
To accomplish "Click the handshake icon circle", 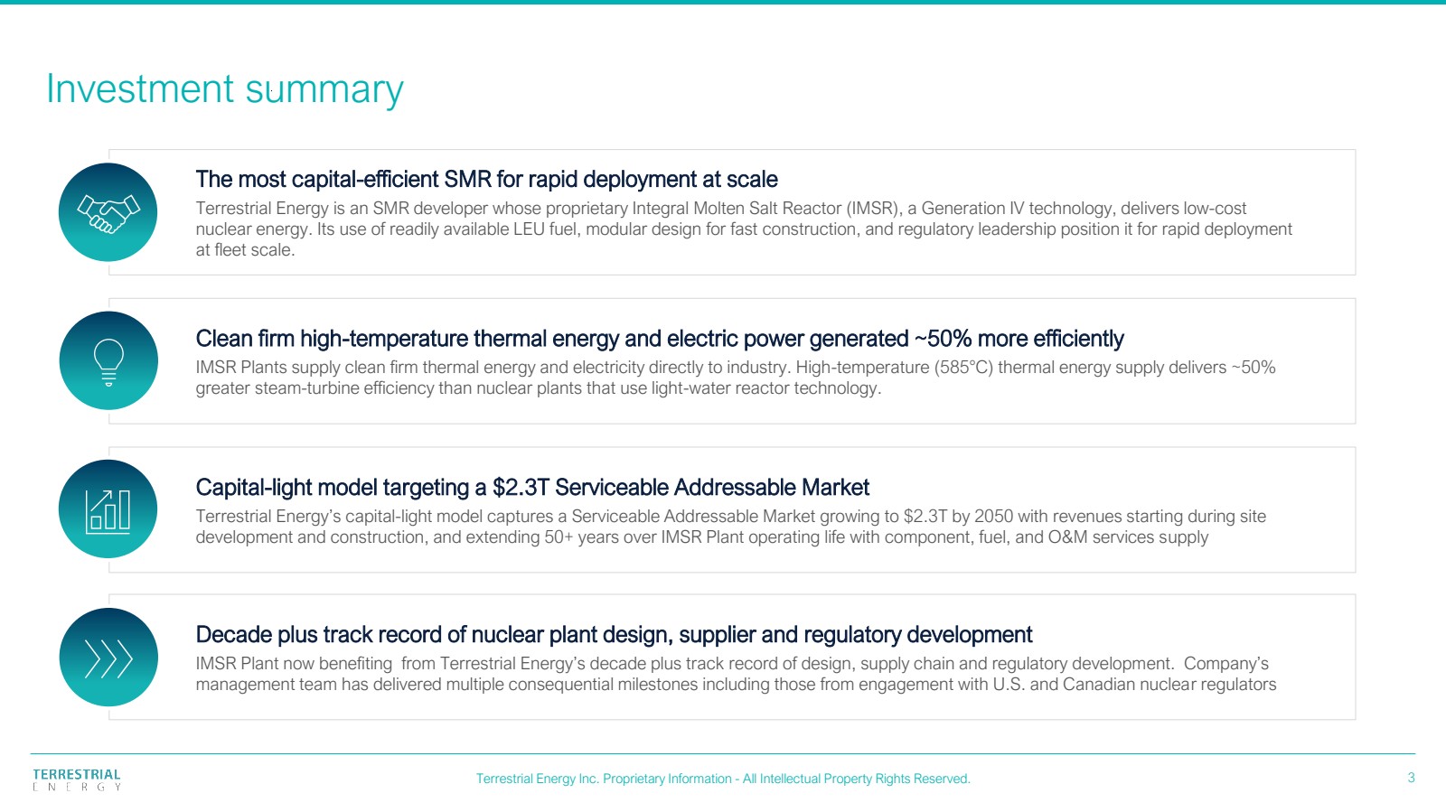I will click(108, 212).
